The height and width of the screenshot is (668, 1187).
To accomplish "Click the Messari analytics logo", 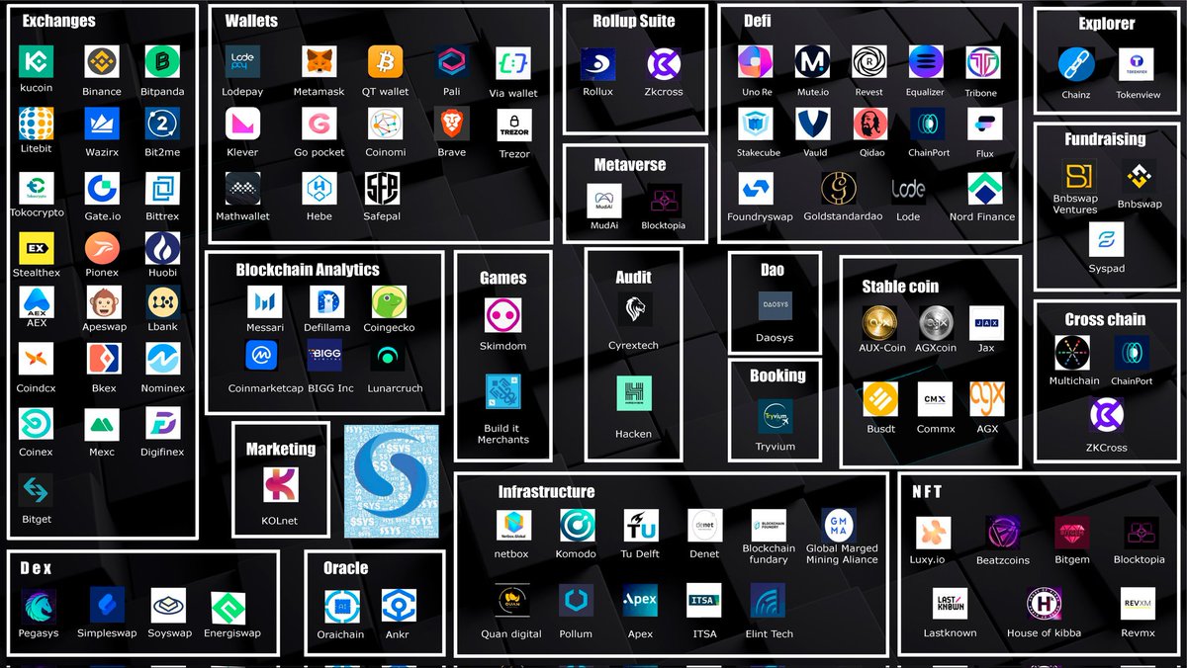I will click(265, 302).
